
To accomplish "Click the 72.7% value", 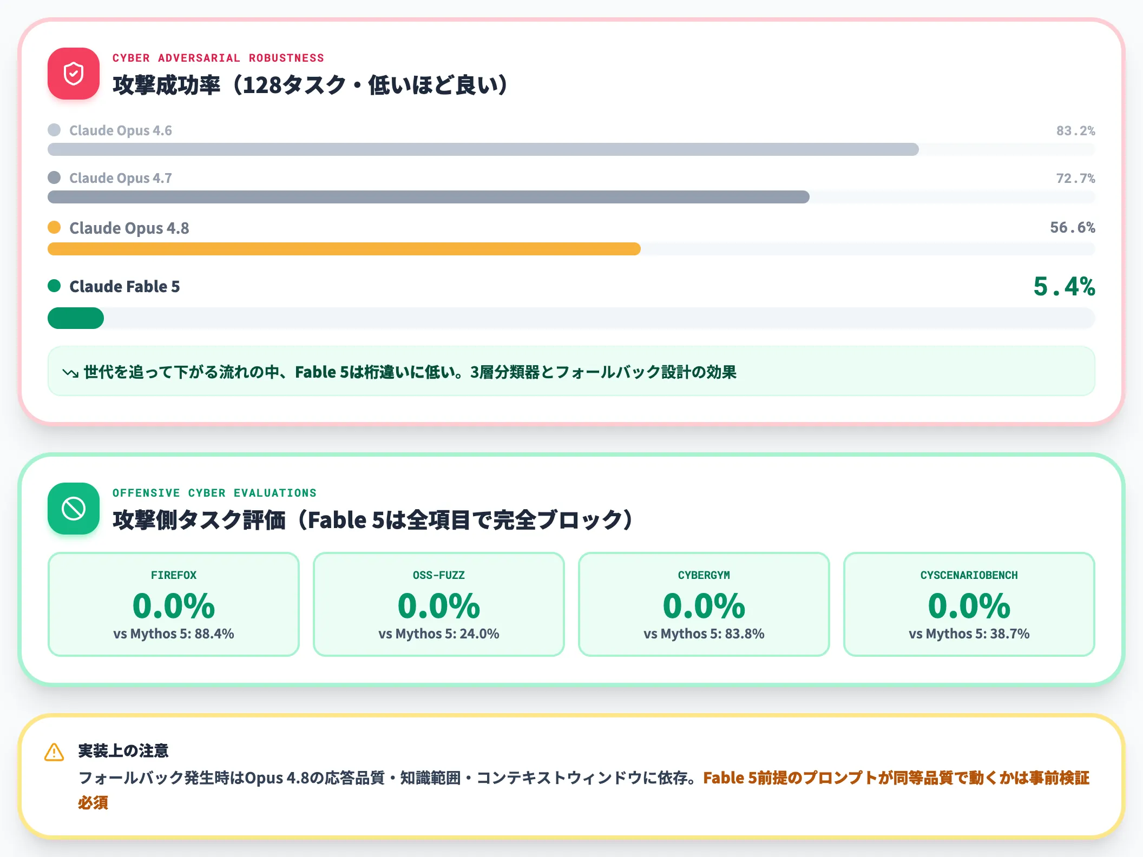I will 1076,178.
